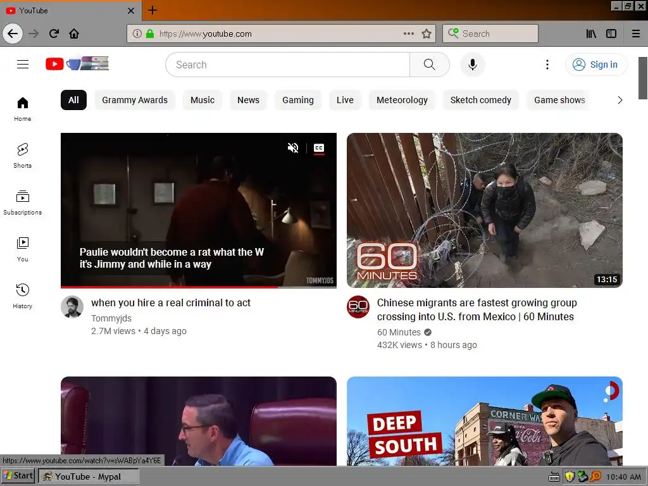Open Subscriptions in the sidebar

(23, 202)
